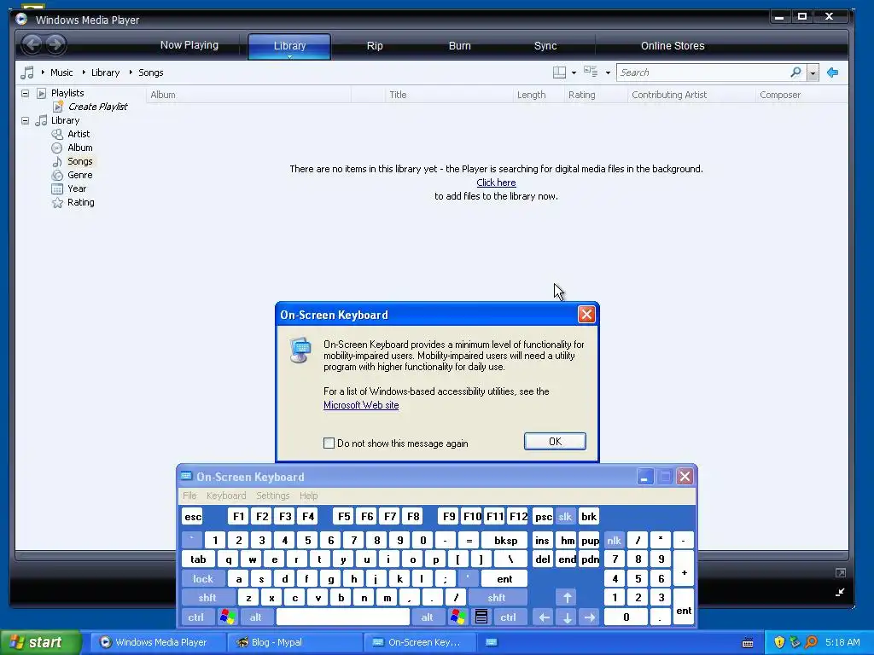874x655 pixels.
Task: Click OK in On-Screen Keyboard dialog
Action: [x=555, y=441]
